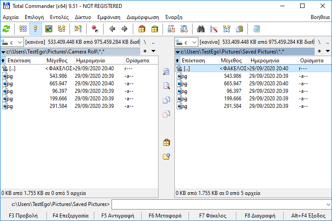Open the directory tree view icon
332x221 pixels.
point(62,29)
